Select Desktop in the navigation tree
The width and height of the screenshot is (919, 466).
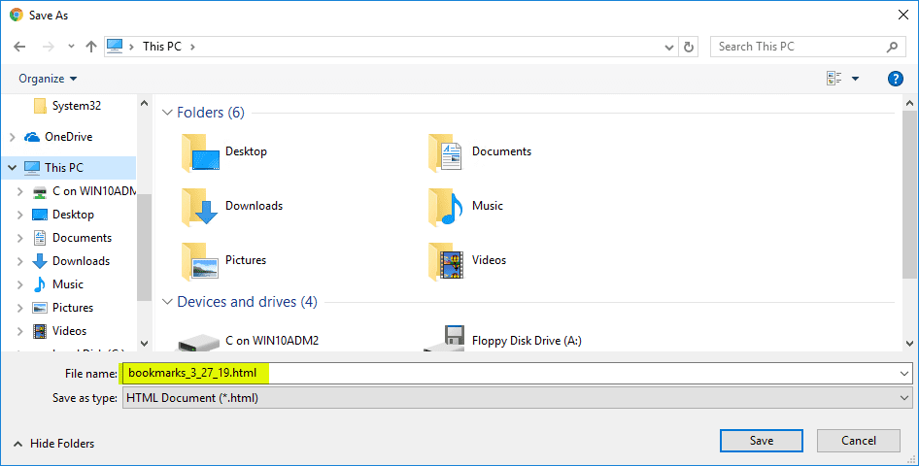click(63, 215)
